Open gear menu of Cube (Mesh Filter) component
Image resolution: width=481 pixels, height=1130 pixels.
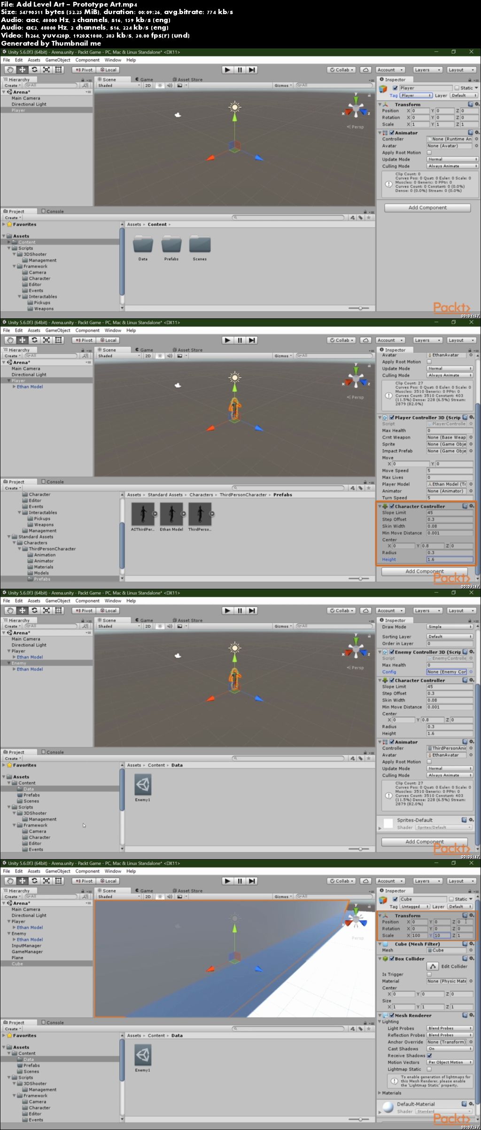point(472,944)
